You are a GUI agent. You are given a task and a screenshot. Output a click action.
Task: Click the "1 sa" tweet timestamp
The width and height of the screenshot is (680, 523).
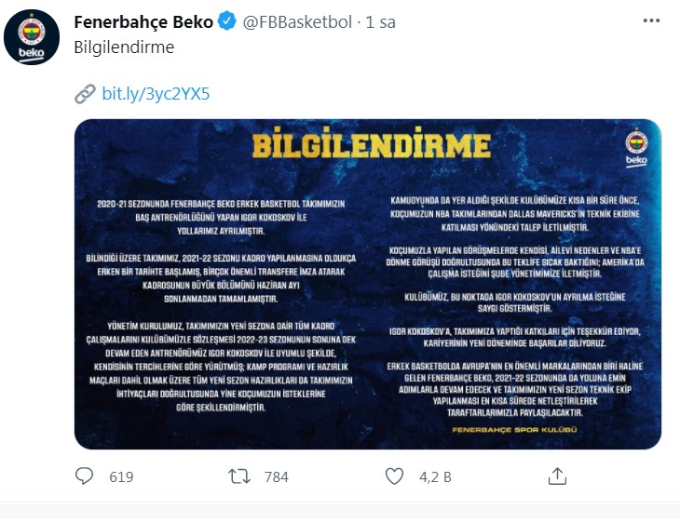pyautogui.click(x=381, y=22)
